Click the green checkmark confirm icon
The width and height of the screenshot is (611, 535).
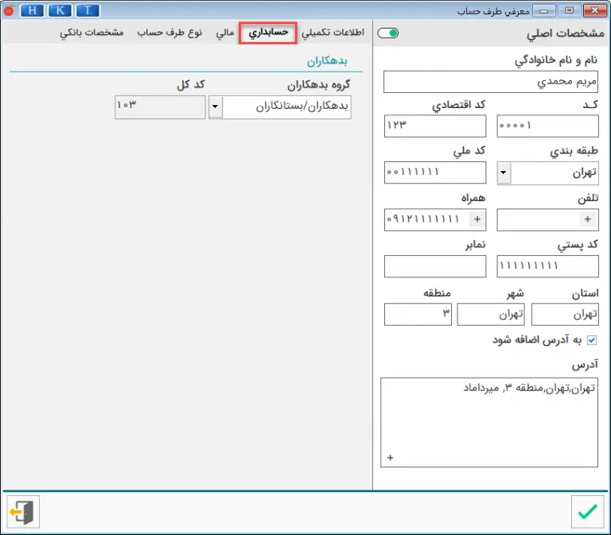click(x=587, y=511)
